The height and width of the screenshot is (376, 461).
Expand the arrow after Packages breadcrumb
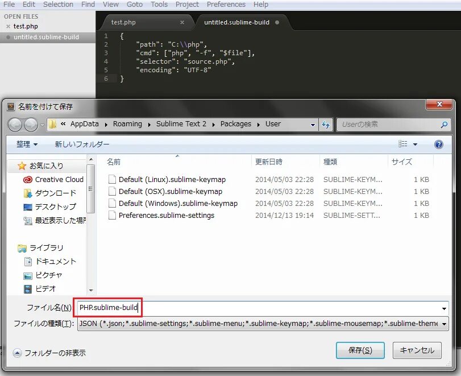[x=259, y=125]
